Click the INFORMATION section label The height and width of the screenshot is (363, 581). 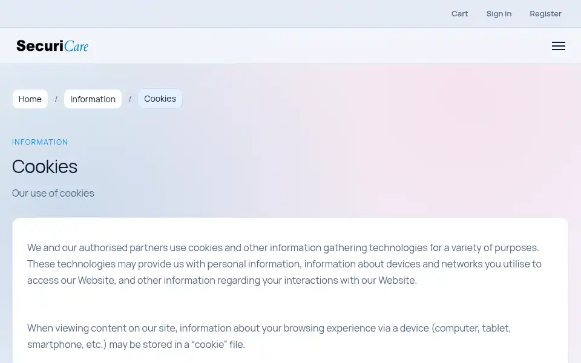[40, 142]
